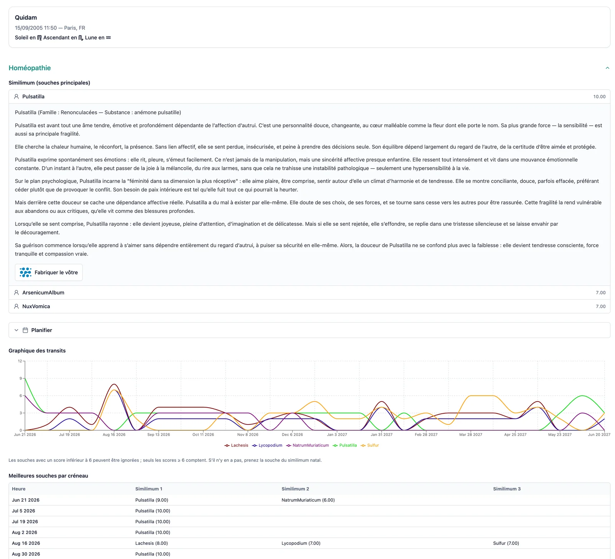The image size is (615, 559).
Task: Expand the ArsenicumAlbum accordion row
Action: click(309, 293)
